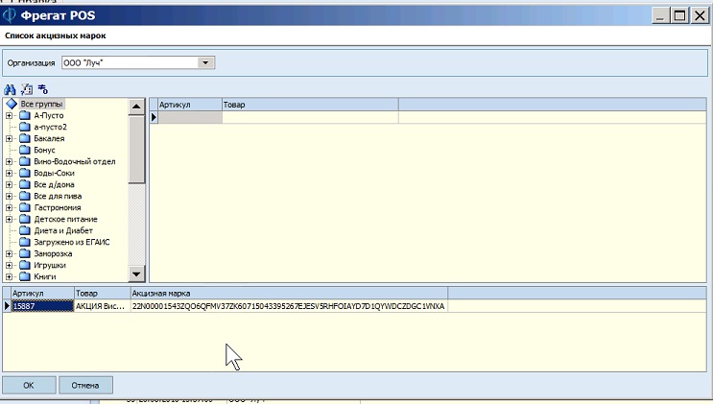Click the sort options toolbar icon
The height and width of the screenshot is (404, 713).
pyautogui.click(x=43, y=89)
